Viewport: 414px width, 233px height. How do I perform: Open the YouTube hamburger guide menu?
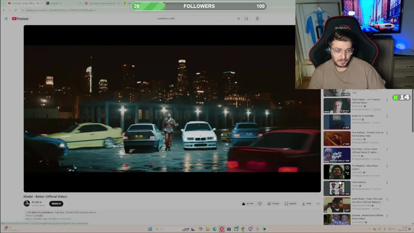(x=6, y=19)
